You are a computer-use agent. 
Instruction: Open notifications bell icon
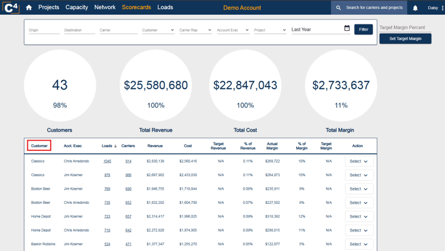coord(415,8)
